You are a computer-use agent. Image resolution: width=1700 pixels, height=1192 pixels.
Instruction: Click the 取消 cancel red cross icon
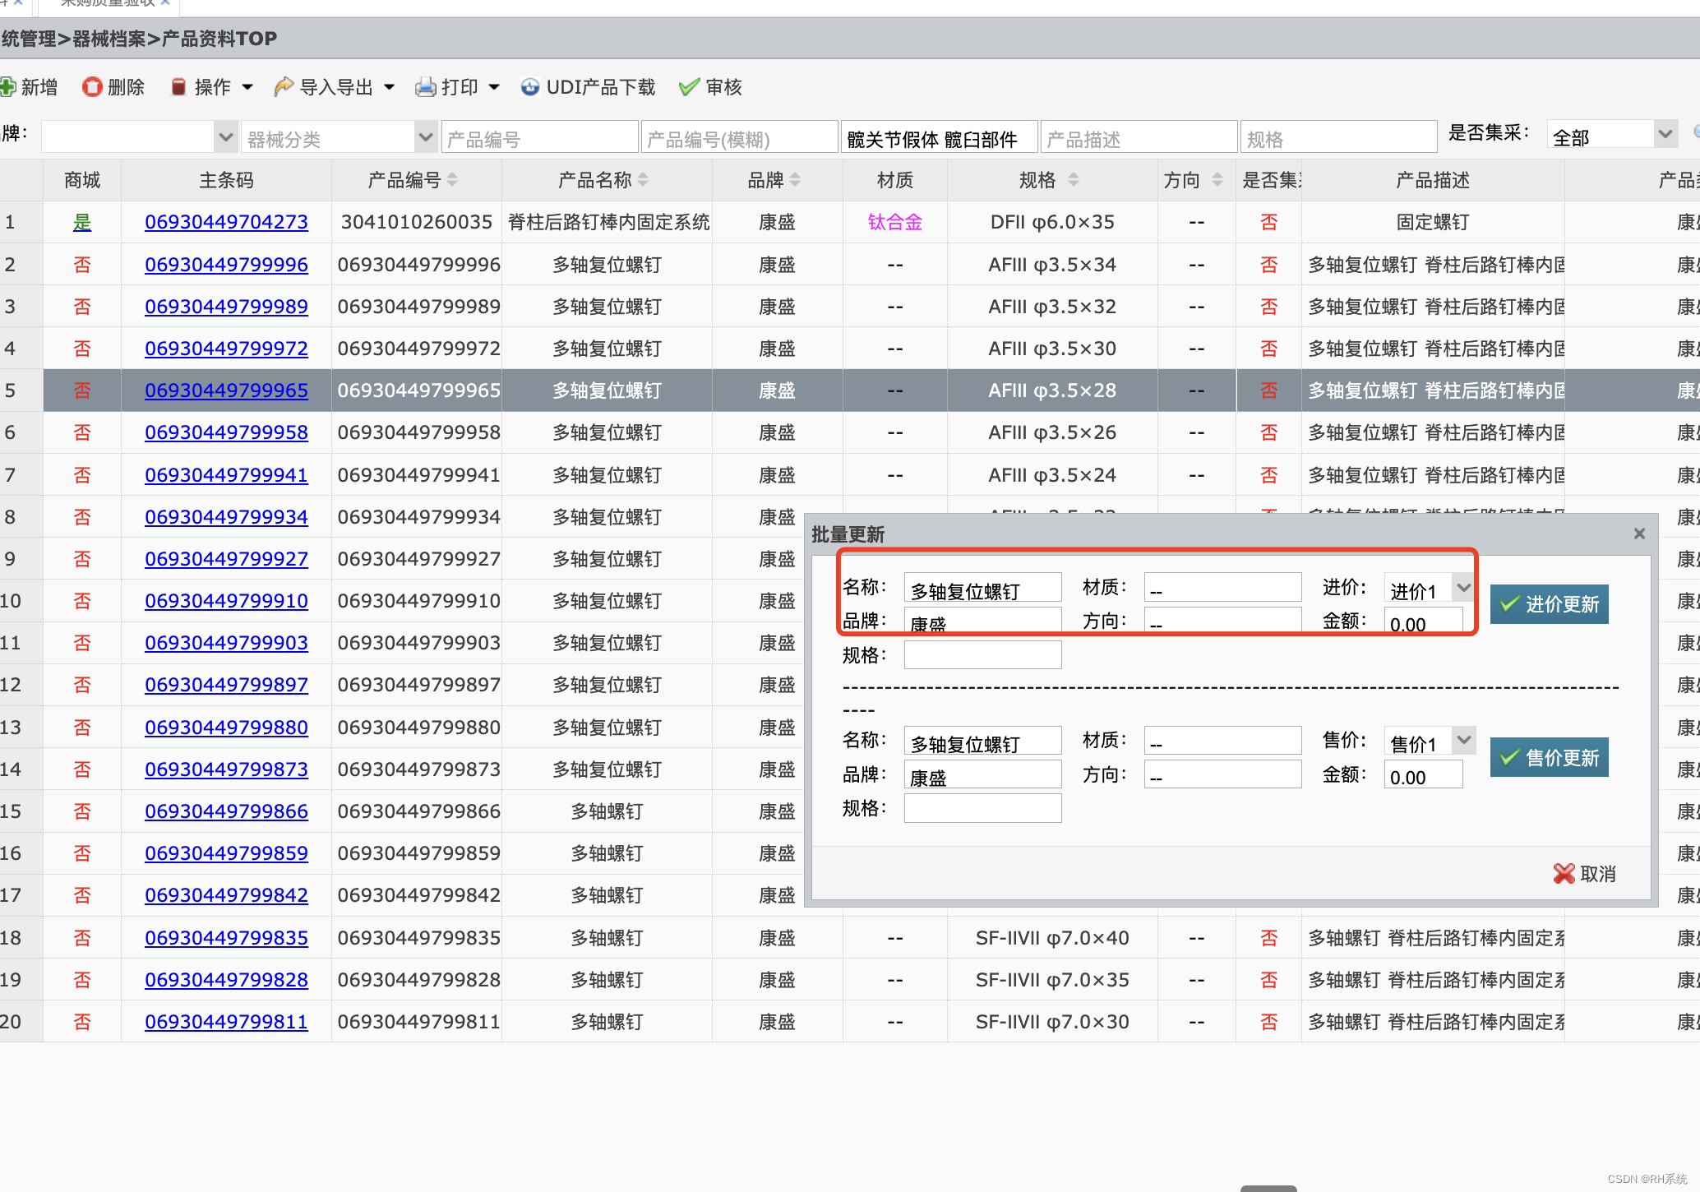click(x=1564, y=874)
